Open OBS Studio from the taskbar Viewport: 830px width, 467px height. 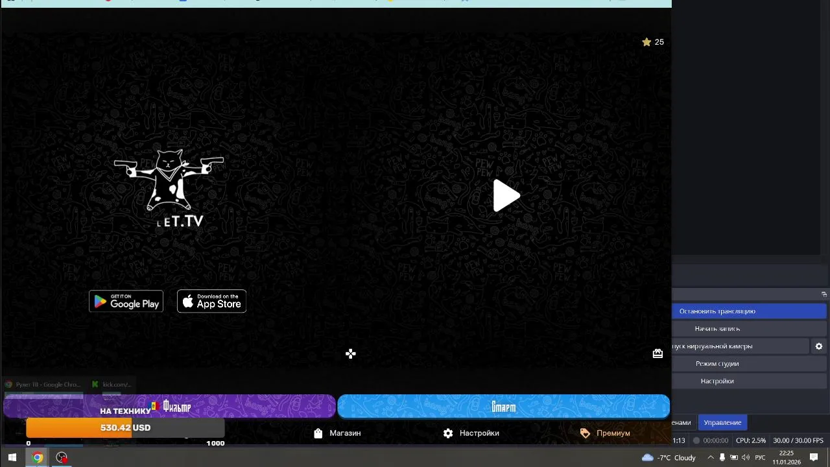[x=62, y=457]
